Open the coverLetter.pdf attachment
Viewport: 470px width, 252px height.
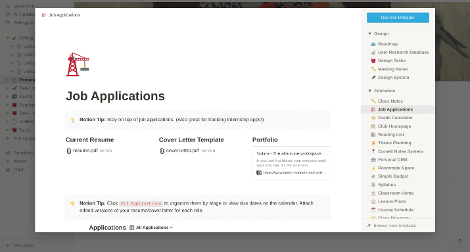pos(187,151)
